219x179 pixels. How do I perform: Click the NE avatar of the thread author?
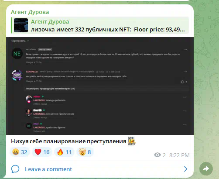[17, 54]
